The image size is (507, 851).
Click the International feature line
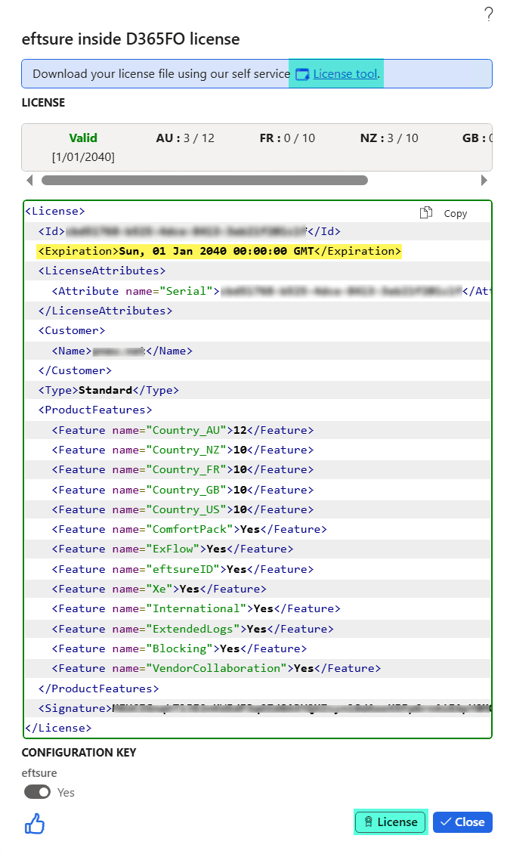click(196, 608)
